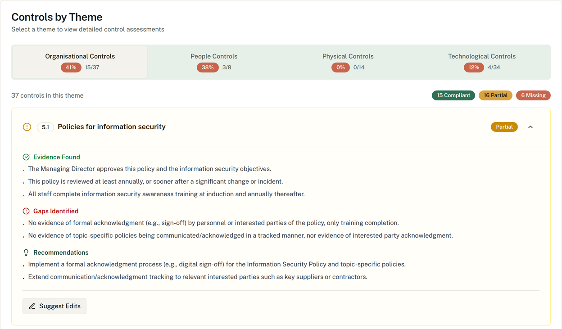Click the policy reviewed at least annually line
This screenshot has height=329, width=562.
(155, 181)
